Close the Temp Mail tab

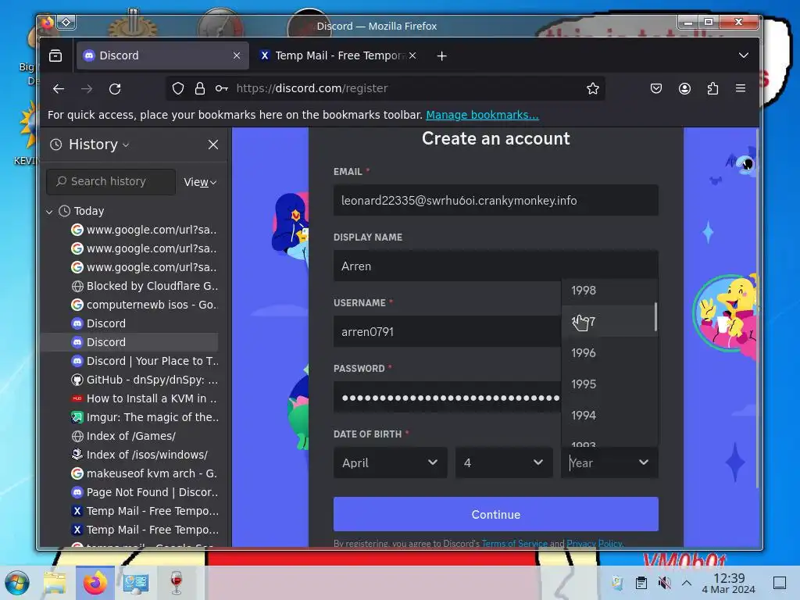coord(412,55)
